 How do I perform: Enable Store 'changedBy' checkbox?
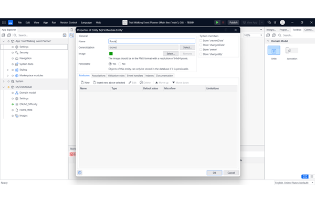coord(201,54)
